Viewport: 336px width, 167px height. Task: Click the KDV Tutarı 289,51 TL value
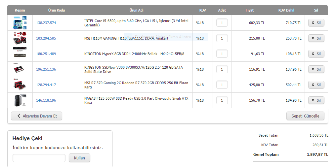pyautogui.click(x=320, y=145)
